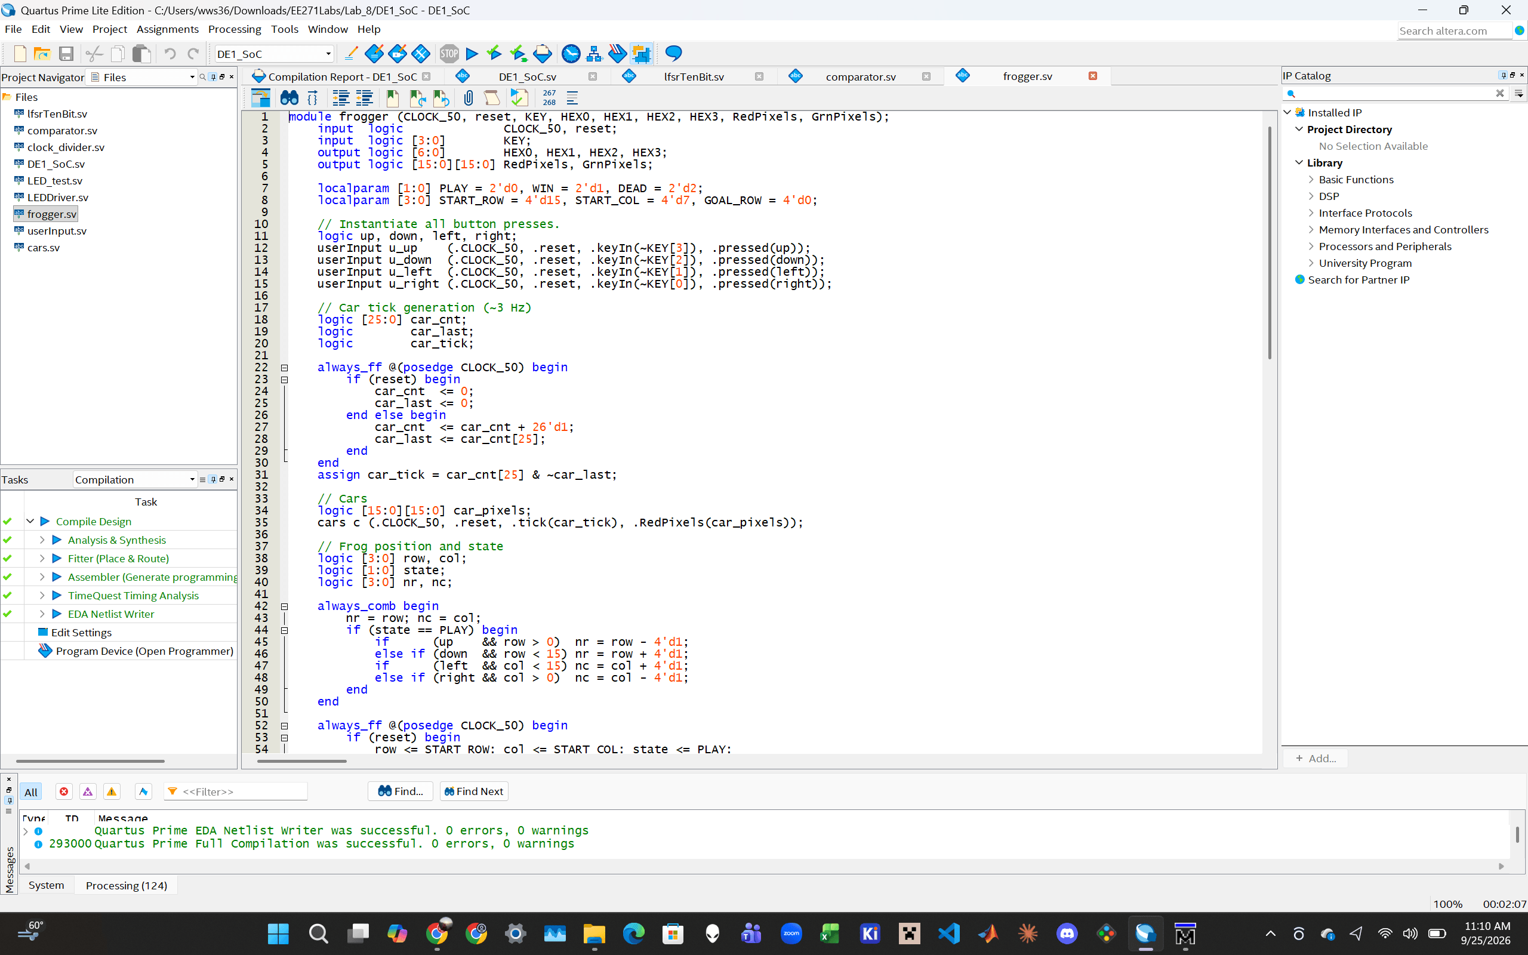Toggle the pin on the Tasks panel
This screenshot has width=1528, height=955.
pos(212,479)
